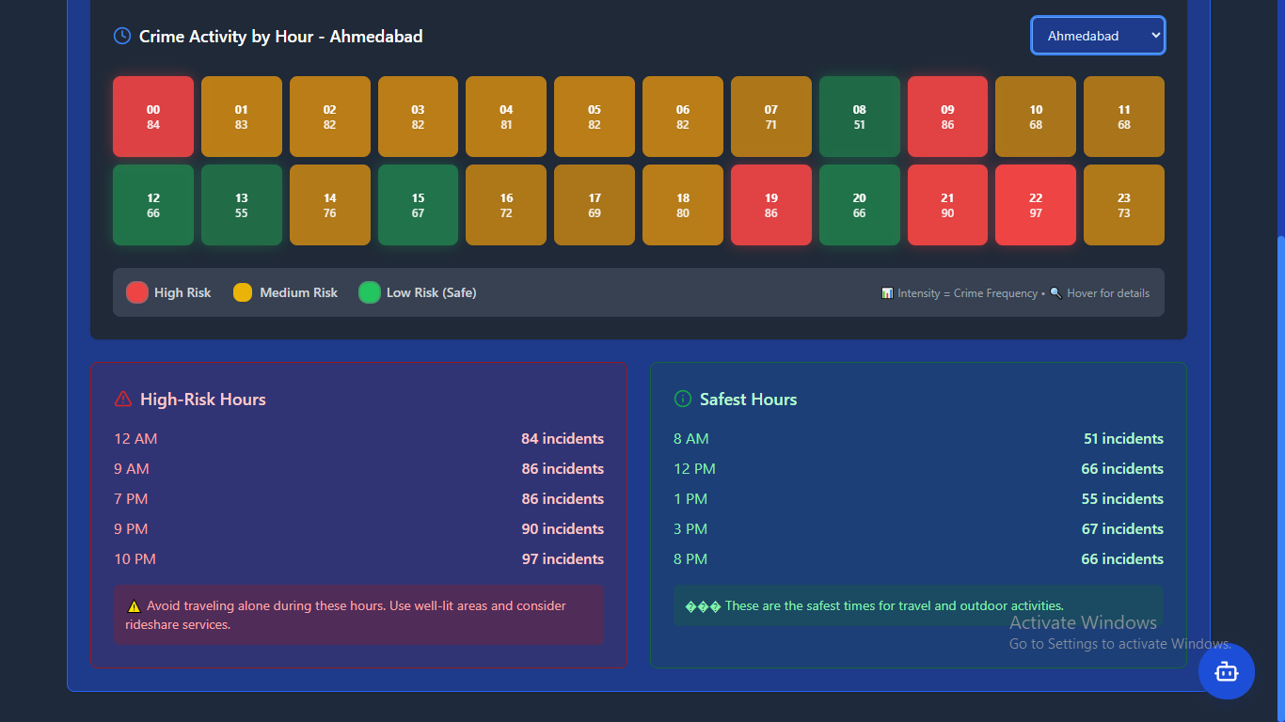The height and width of the screenshot is (722, 1285).
Task: Click the 67 incidents value
Action: 1122,529
